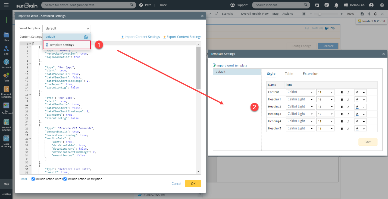This screenshot has width=388, height=199.
Task: Open the Content font family dropdown
Action: pyautogui.click(x=300, y=92)
